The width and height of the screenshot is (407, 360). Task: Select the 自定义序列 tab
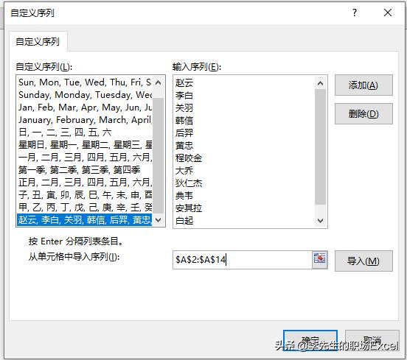pos(38,41)
